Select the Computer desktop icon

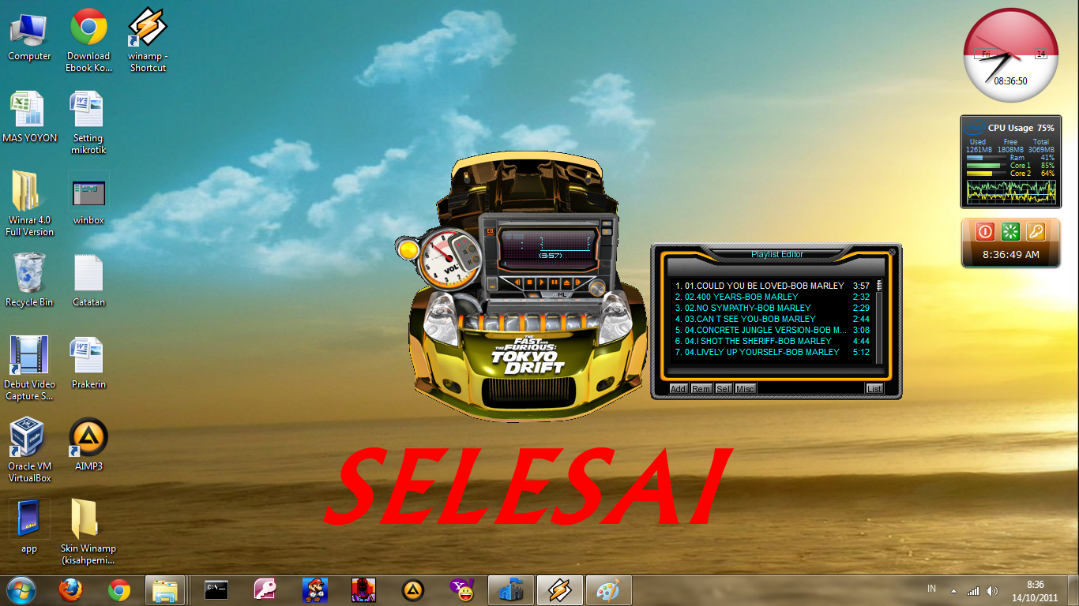click(x=29, y=37)
